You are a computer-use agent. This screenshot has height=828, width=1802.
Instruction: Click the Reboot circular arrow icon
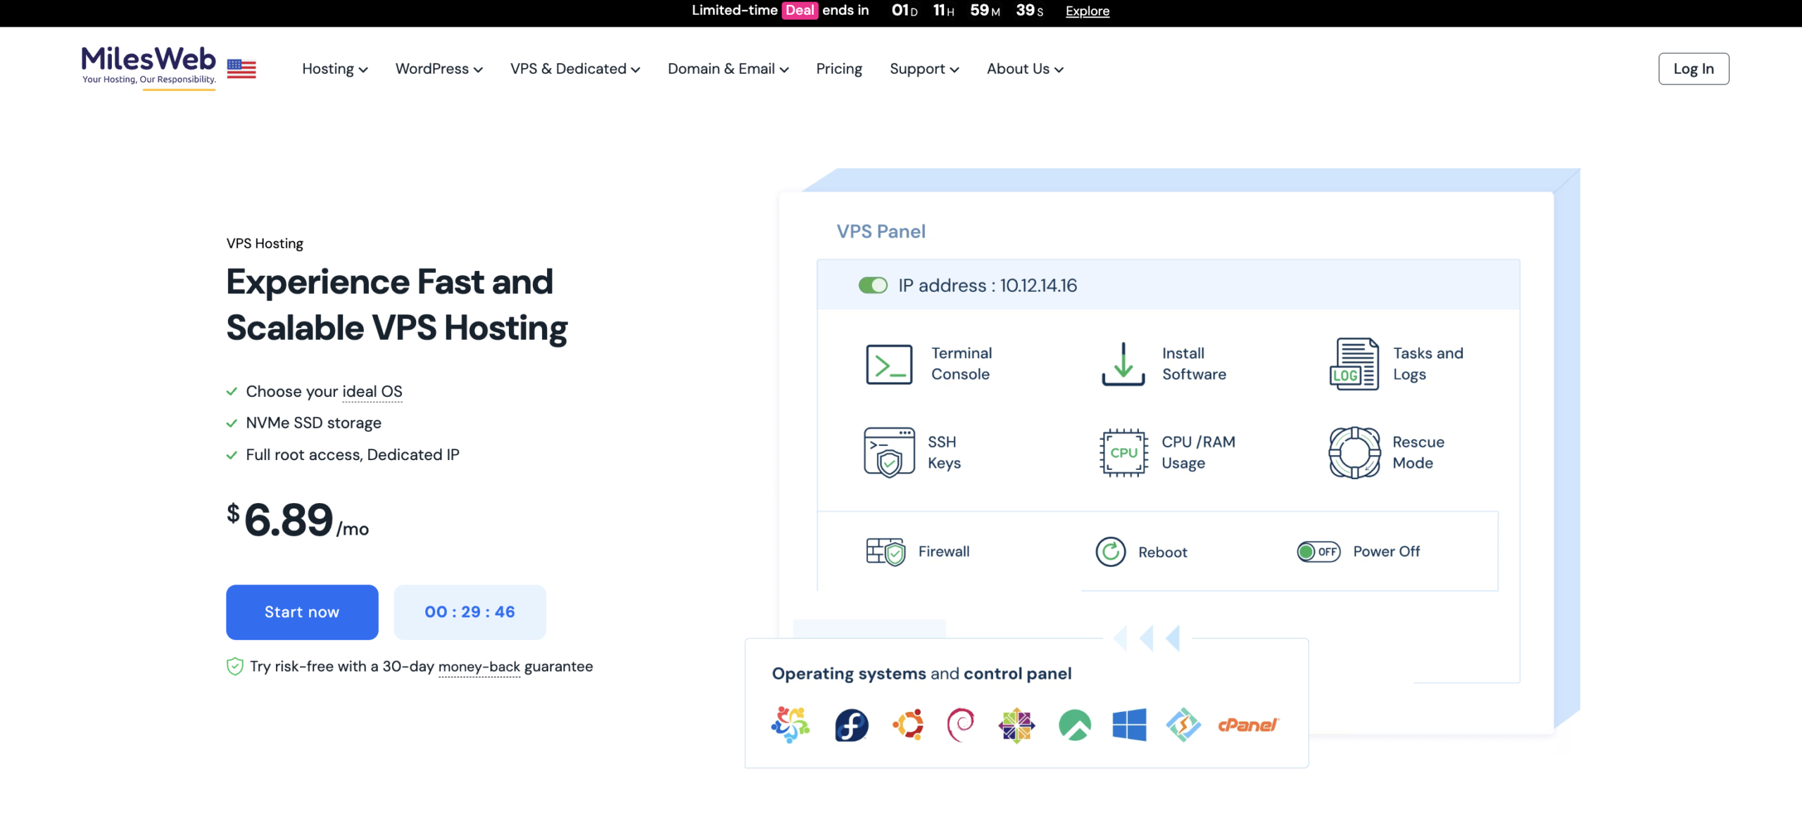coord(1111,552)
